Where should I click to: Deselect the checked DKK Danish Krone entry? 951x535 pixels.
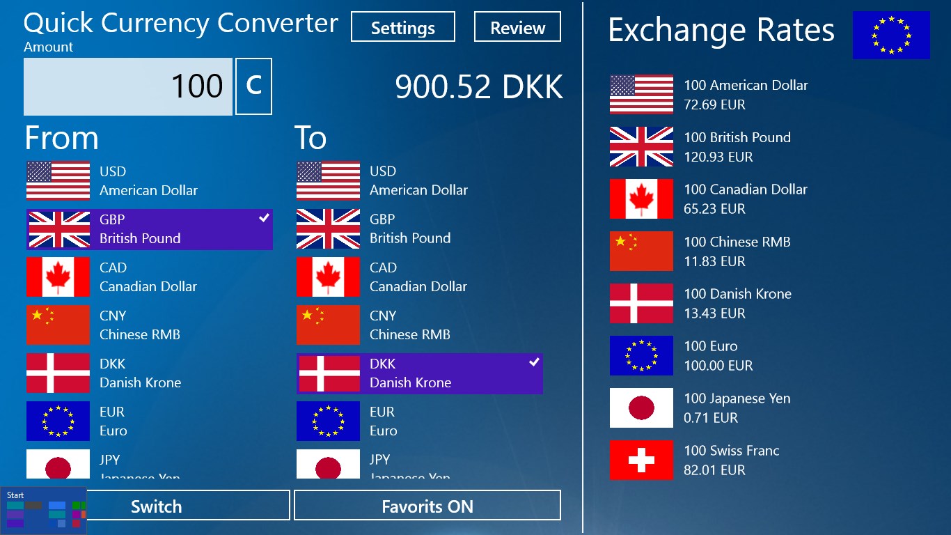point(419,373)
